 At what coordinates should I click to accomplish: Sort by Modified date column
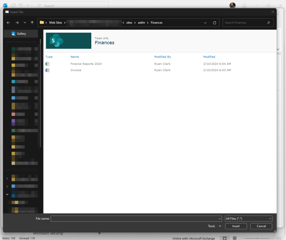pos(209,57)
